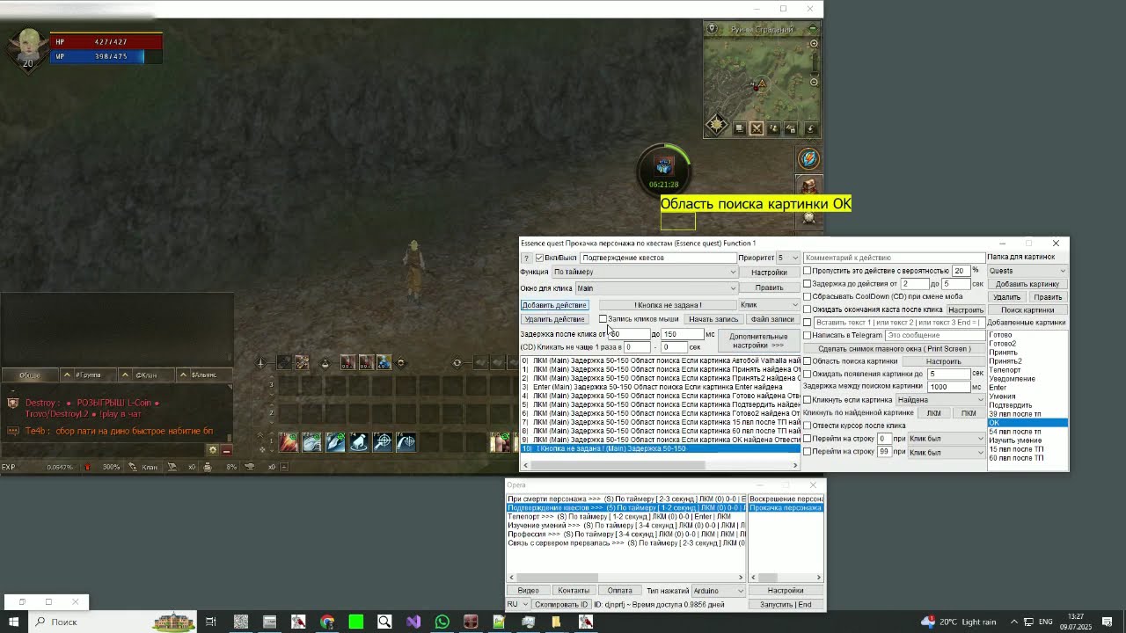Switch to the @Клан chat tab
This screenshot has height=633, width=1126.
pos(146,375)
